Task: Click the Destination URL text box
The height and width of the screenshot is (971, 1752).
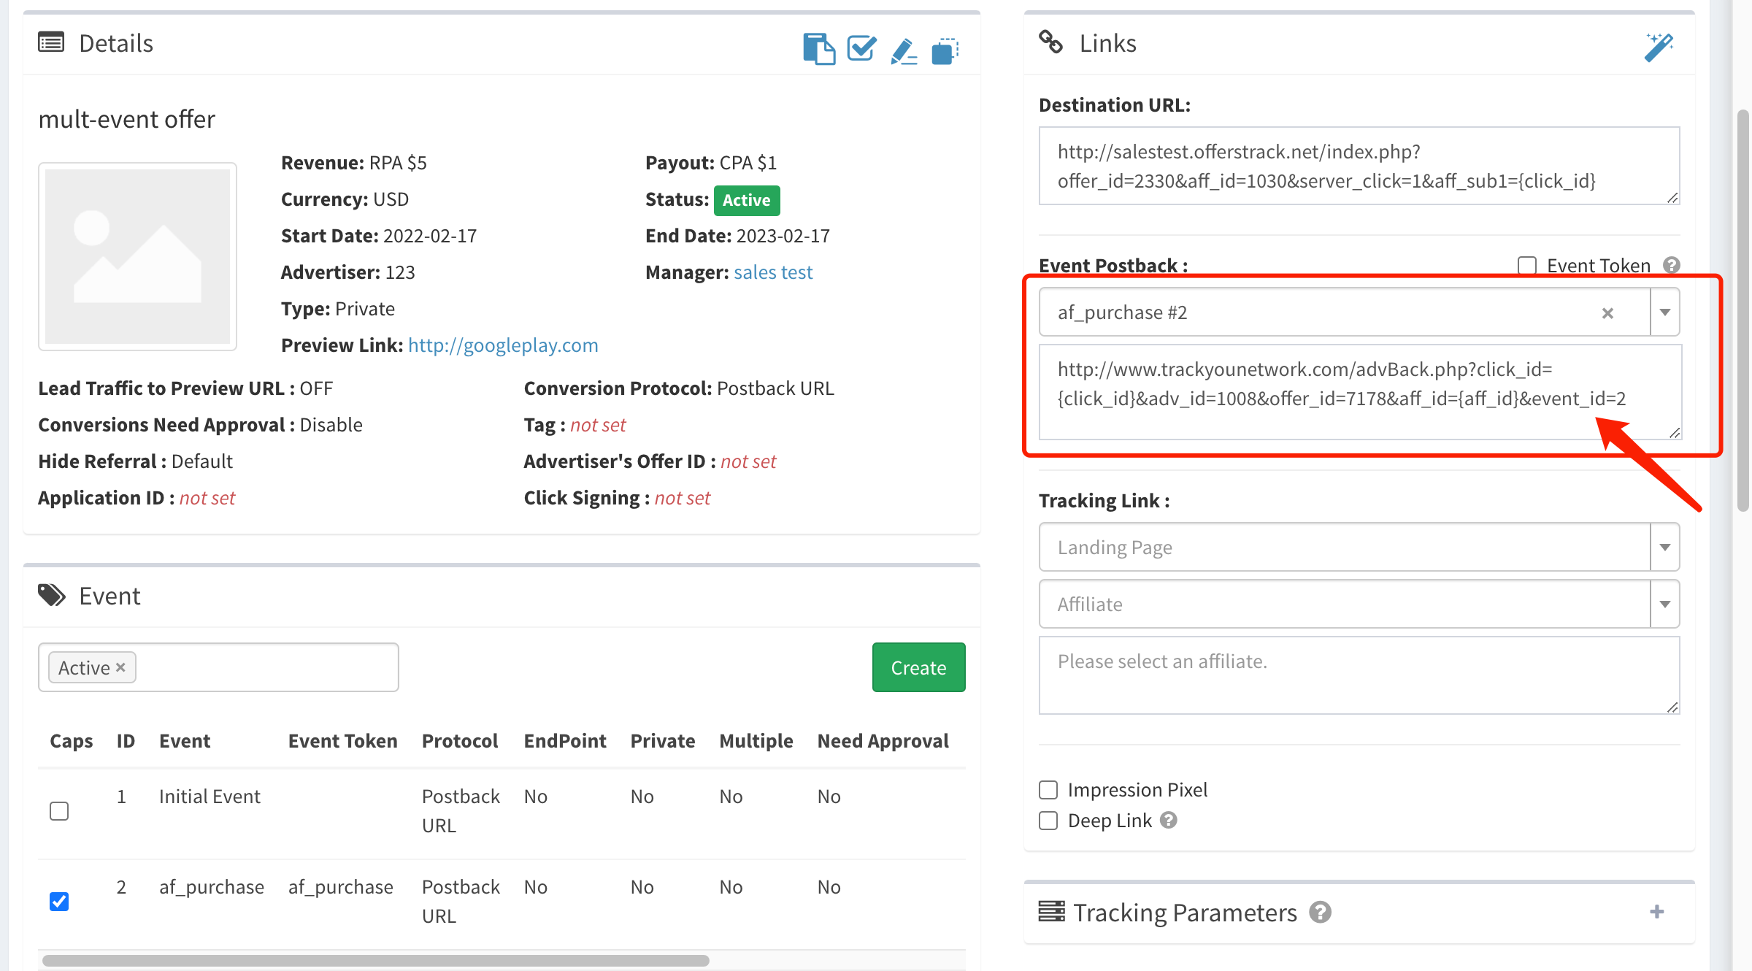Action: click(1359, 166)
